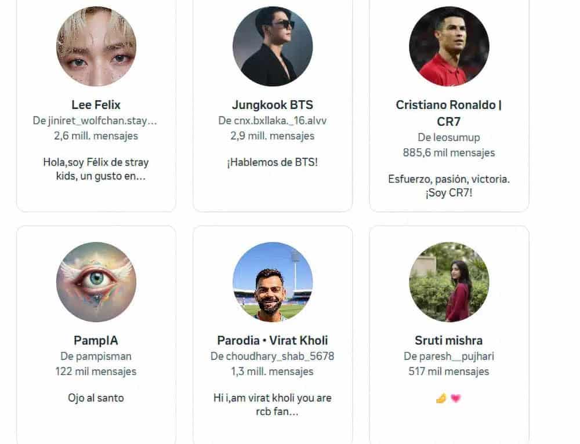Open the Lee Felix character name
Screen dimensions: 580x444
[x=96, y=105]
